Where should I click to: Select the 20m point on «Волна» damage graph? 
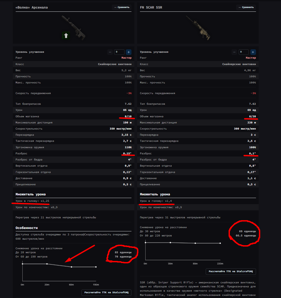click(x=47, y=264)
